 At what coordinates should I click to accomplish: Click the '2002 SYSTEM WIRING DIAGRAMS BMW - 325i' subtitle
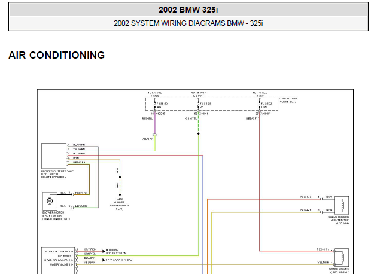pyautogui.click(x=188, y=23)
